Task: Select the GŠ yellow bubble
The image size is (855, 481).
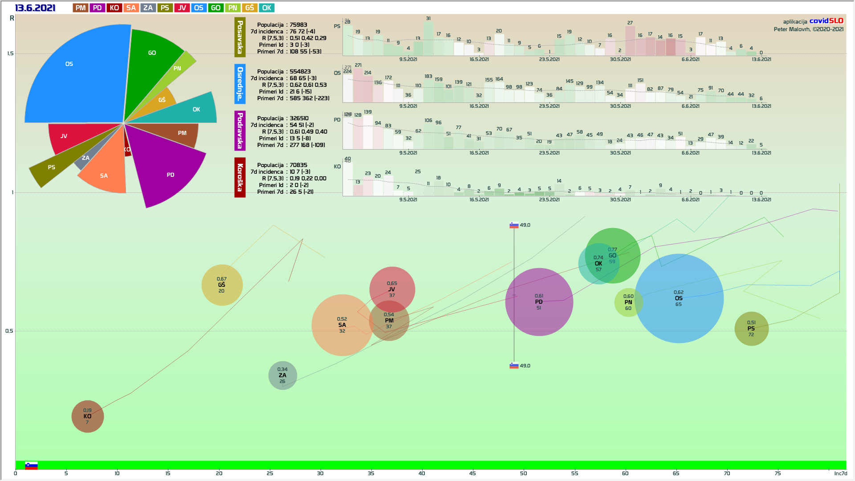Action: 222,285
